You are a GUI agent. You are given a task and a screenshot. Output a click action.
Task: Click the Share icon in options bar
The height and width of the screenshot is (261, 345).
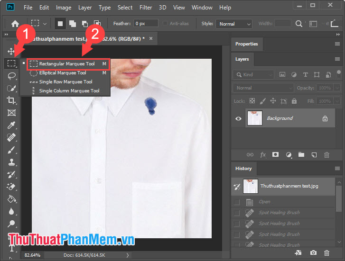point(335,23)
